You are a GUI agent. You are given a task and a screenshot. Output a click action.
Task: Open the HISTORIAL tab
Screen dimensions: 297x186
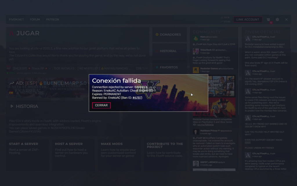(169, 51)
